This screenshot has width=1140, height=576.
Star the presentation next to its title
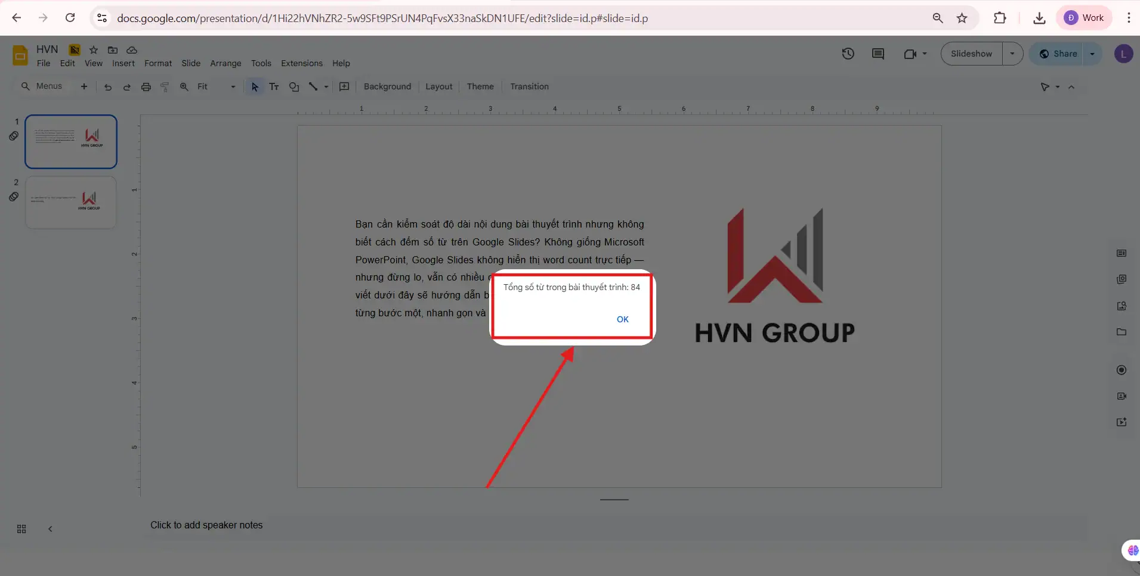pos(92,50)
